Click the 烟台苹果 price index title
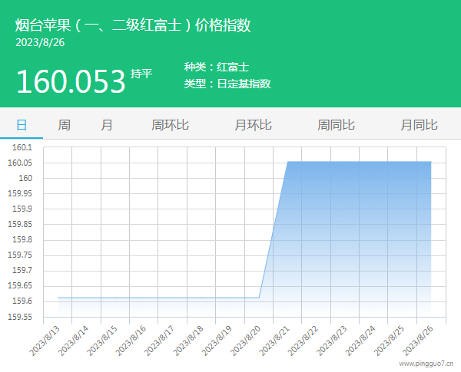 (x=133, y=25)
